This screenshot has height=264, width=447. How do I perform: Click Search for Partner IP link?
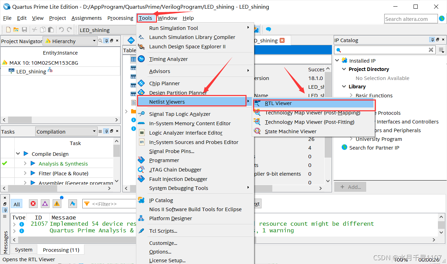click(374, 148)
